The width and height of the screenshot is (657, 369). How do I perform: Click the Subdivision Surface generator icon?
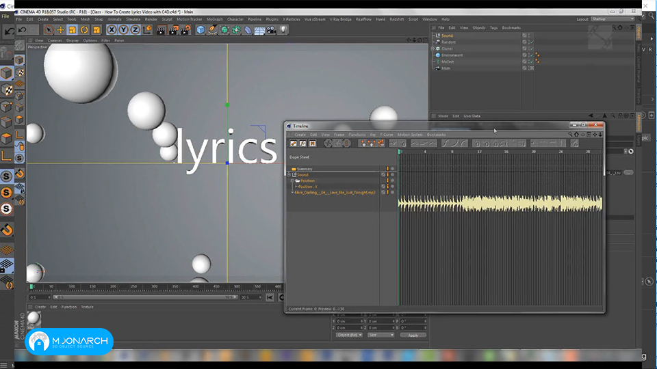click(x=224, y=29)
